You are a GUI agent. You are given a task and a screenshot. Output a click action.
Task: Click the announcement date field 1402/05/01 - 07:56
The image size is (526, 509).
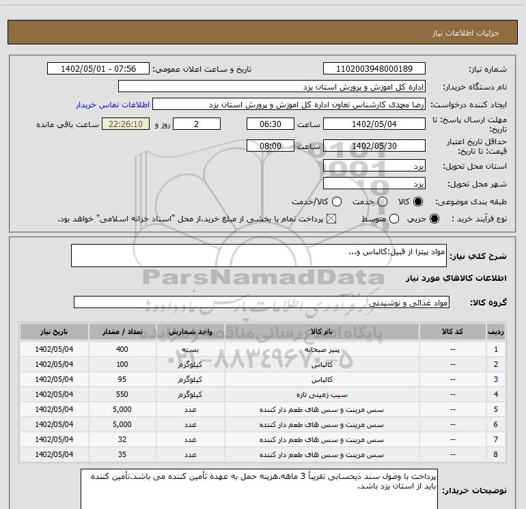(x=98, y=68)
